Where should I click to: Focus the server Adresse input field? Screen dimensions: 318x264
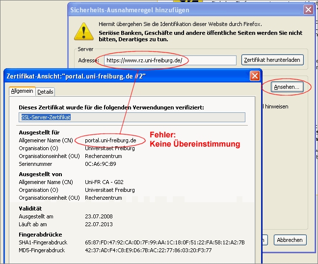pos(170,60)
